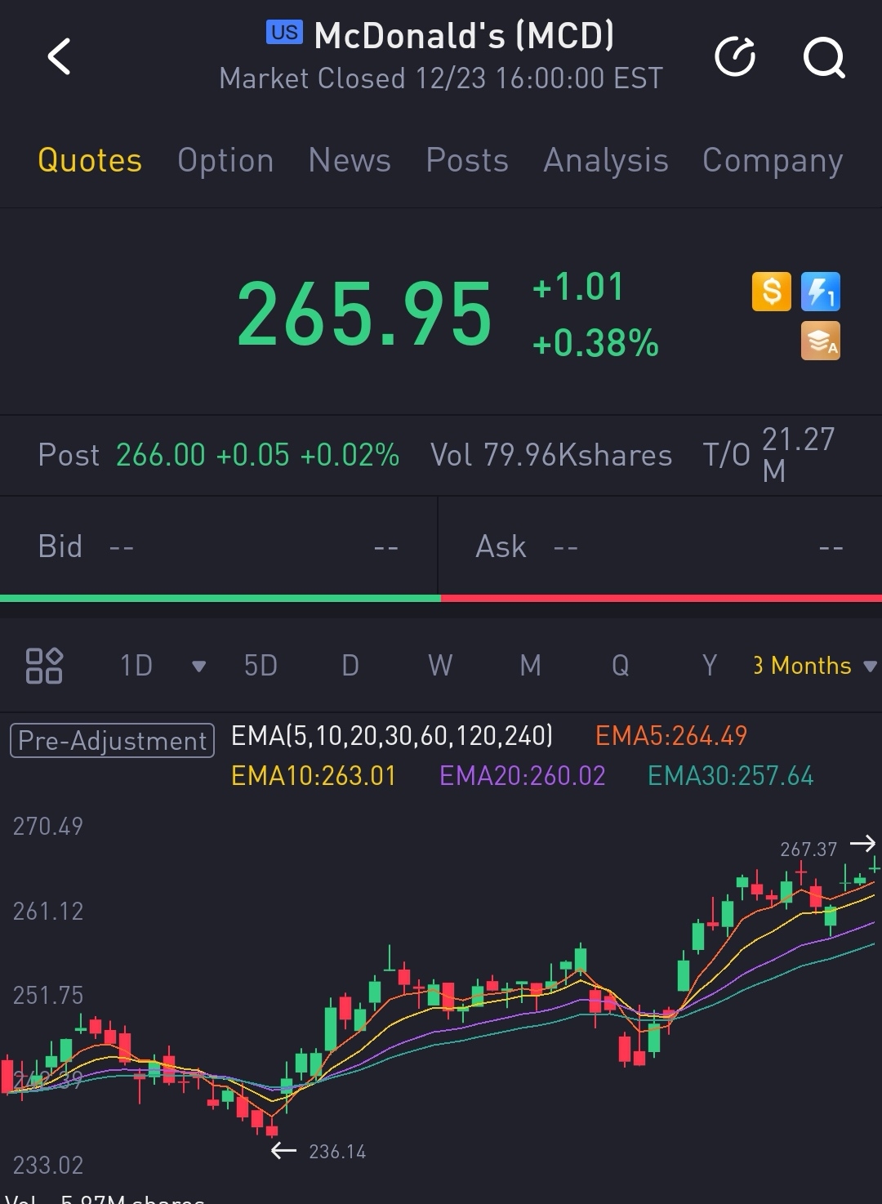Tap the EMA20:260.02 value

(x=523, y=775)
